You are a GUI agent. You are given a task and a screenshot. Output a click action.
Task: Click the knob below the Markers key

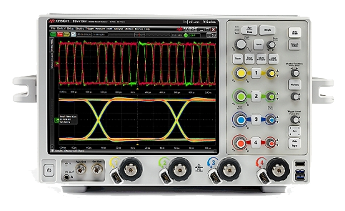coord(295,97)
